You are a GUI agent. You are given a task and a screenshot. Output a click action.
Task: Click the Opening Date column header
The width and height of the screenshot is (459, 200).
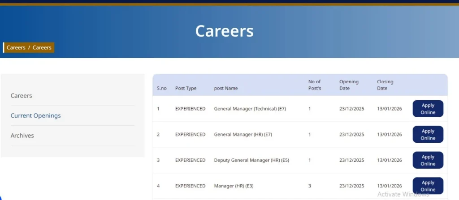[x=349, y=85]
